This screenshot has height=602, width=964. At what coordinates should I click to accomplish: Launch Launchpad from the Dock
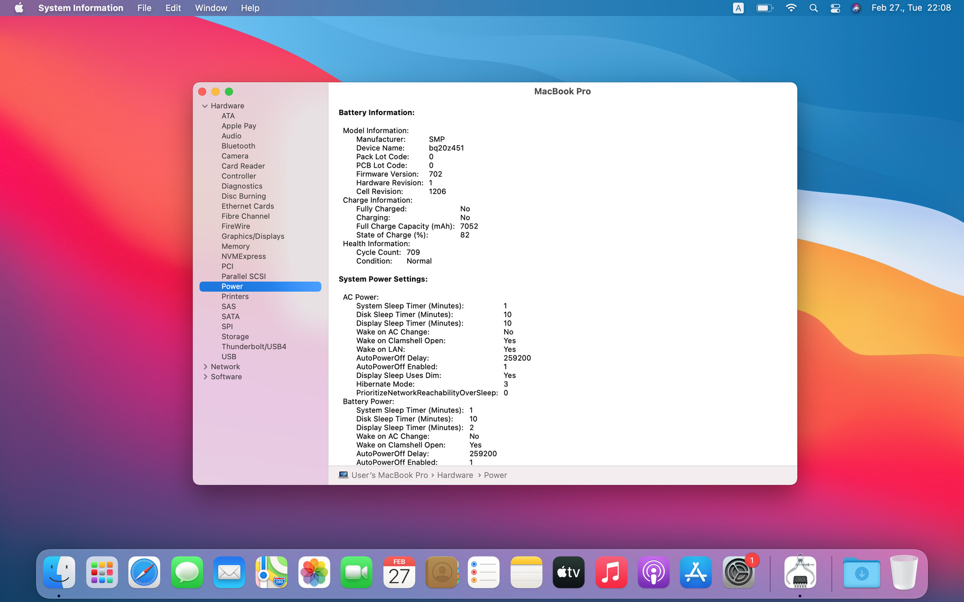(102, 572)
